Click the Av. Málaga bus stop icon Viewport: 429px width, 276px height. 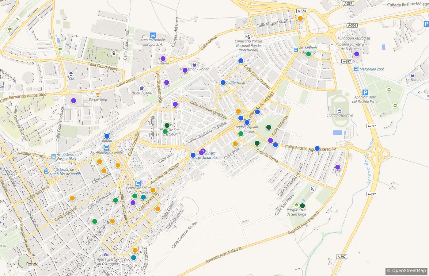click(296, 50)
